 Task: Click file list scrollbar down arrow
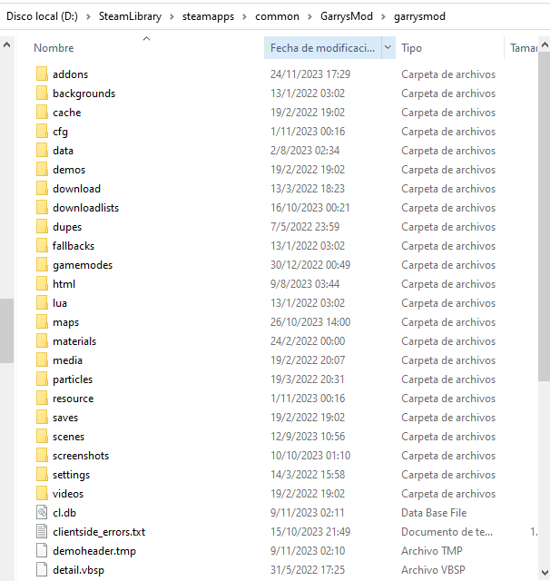click(x=545, y=573)
